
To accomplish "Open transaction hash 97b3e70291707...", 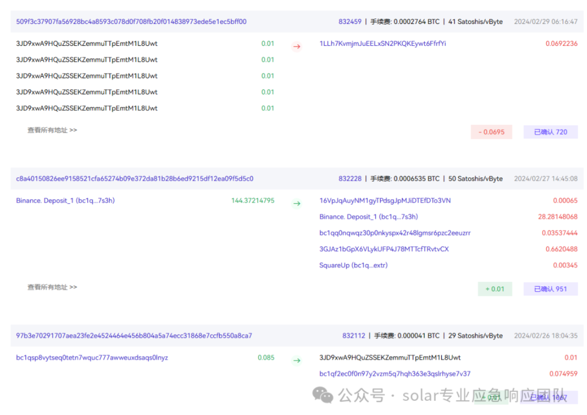I will coord(134,336).
